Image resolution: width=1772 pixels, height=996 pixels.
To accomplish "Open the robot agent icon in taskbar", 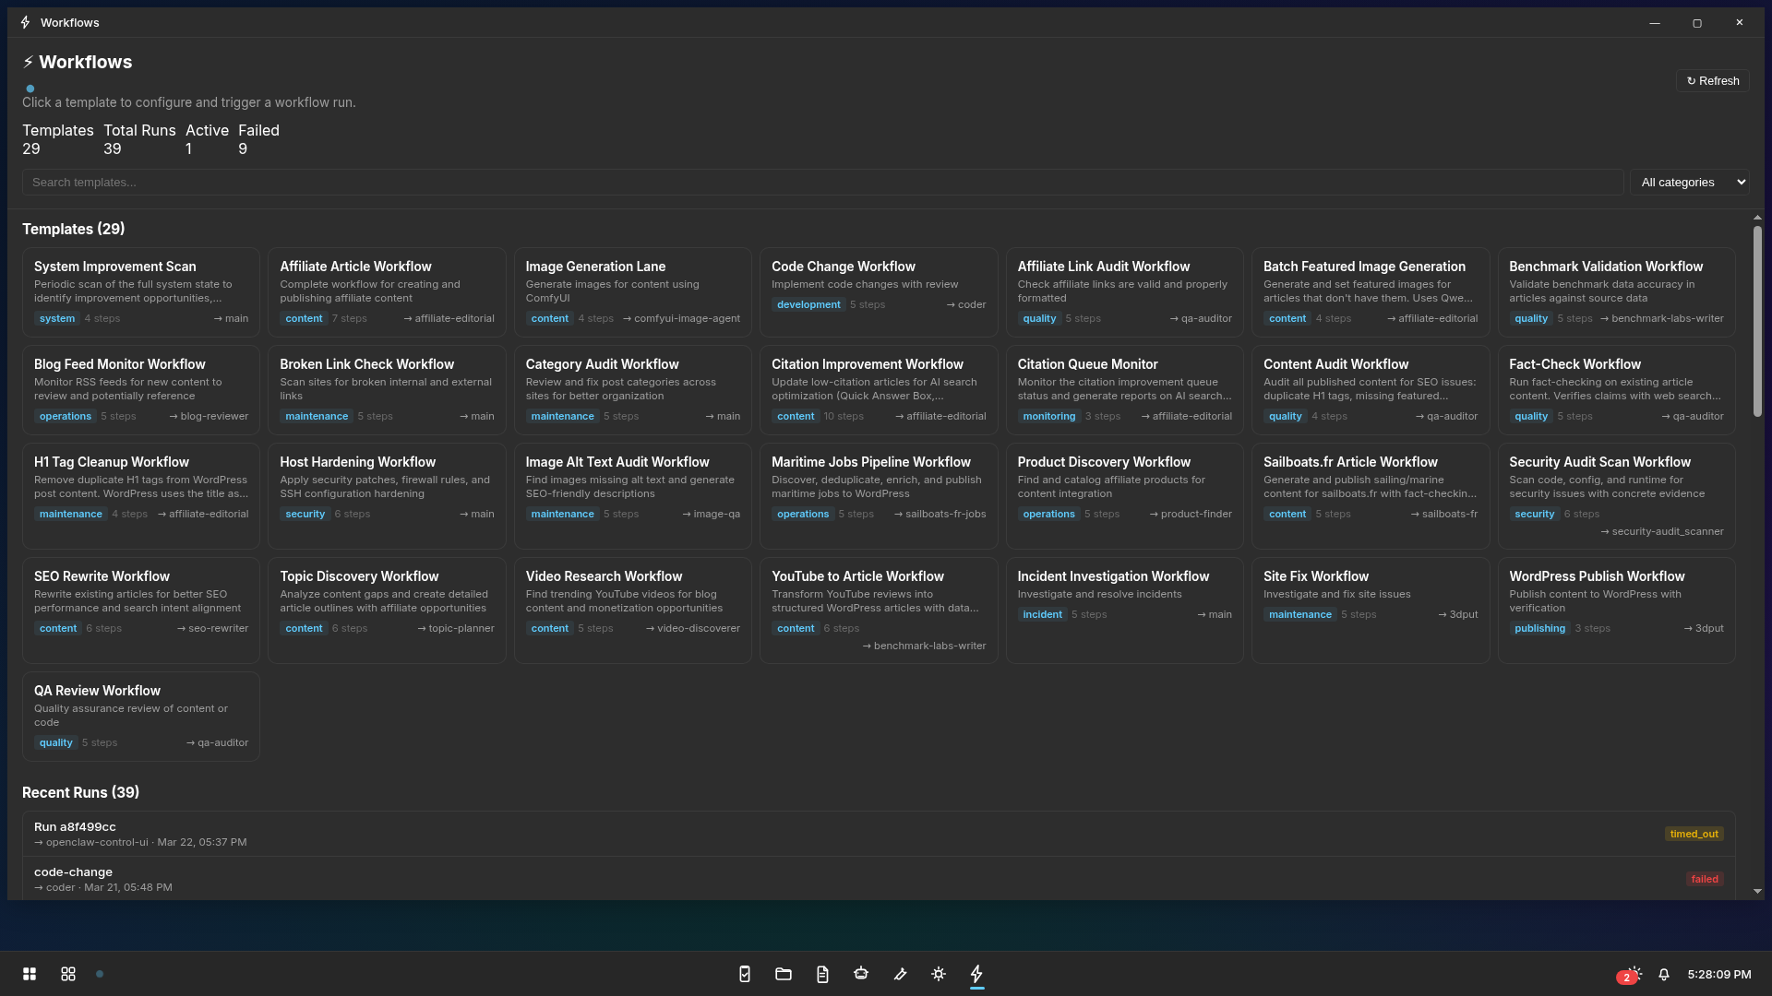I will [x=861, y=974].
